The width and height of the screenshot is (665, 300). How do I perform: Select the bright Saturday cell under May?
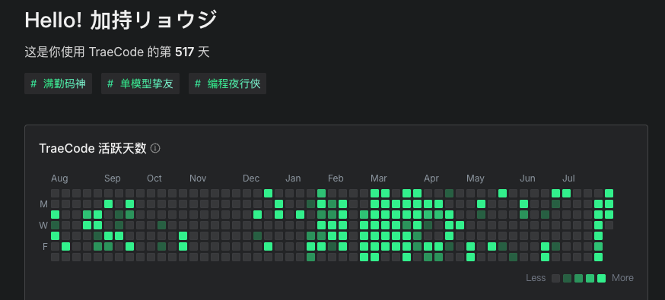pyautogui.click(x=470, y=257)
